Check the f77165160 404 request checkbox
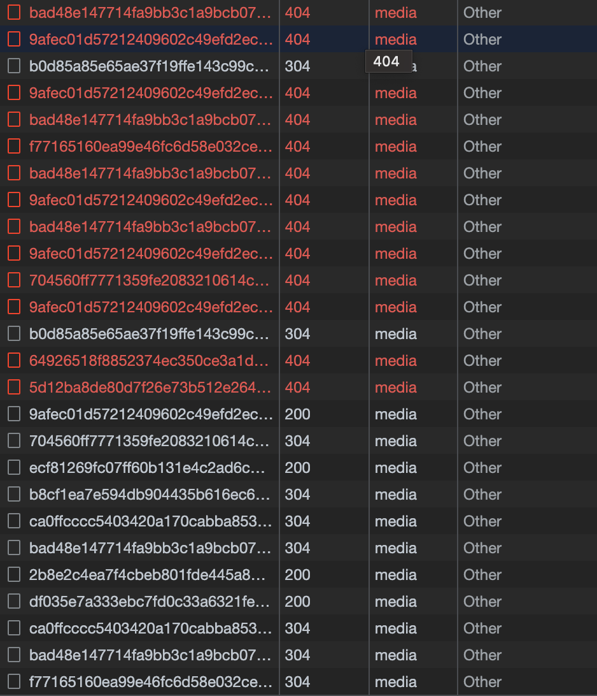This screenshot has width=597, height=696. pos(13,147)
